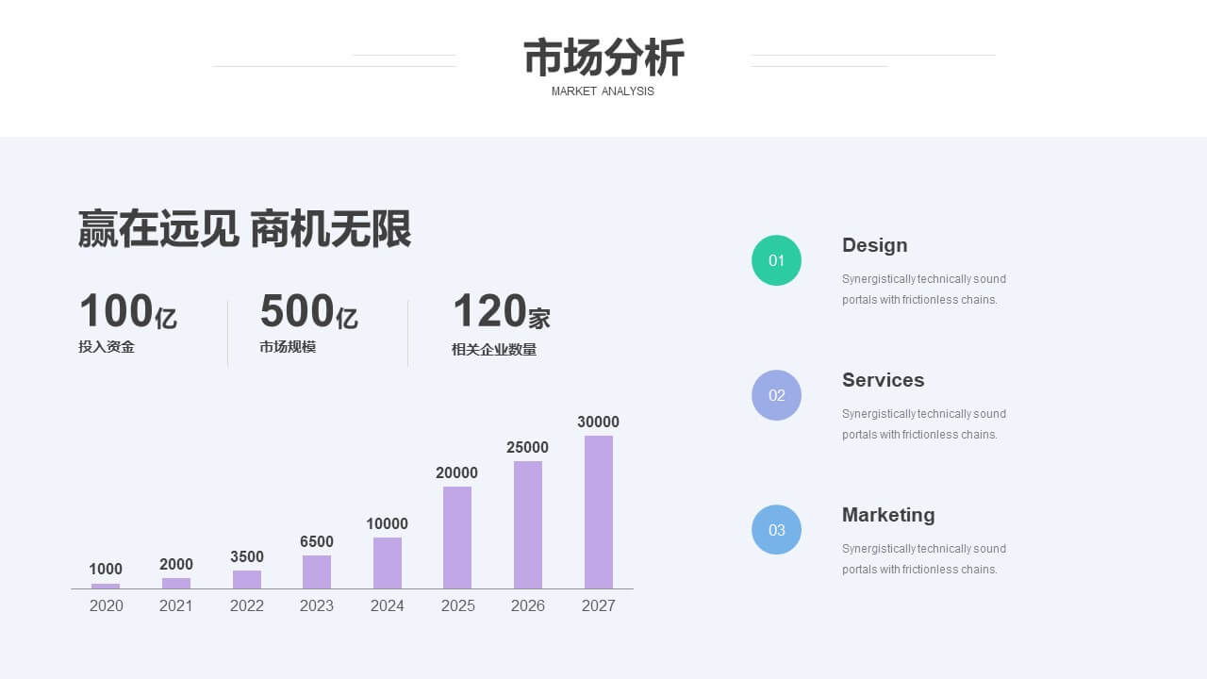
Task: Select the MARKET ANALYSIS subtitle
Action: click(x=603, y=91)
